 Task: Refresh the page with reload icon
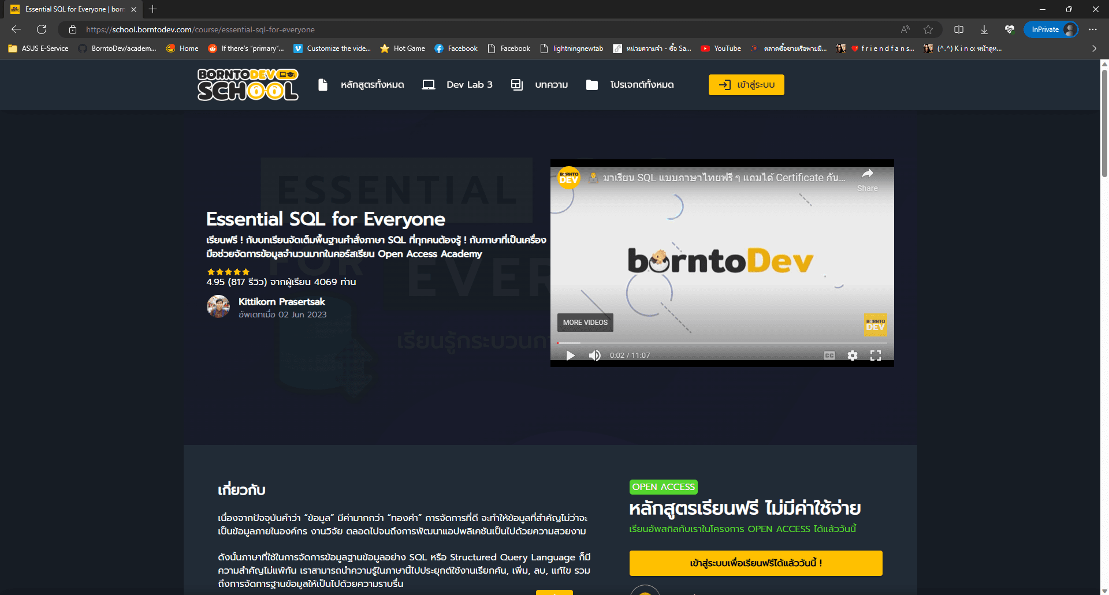click(x=42, y=29)
